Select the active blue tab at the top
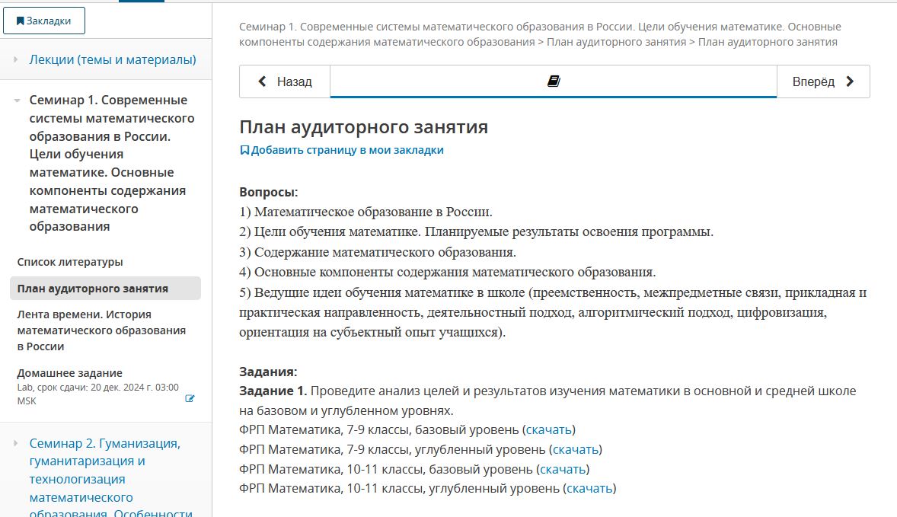This screenshot has width=897, height=517. [141, 2]
